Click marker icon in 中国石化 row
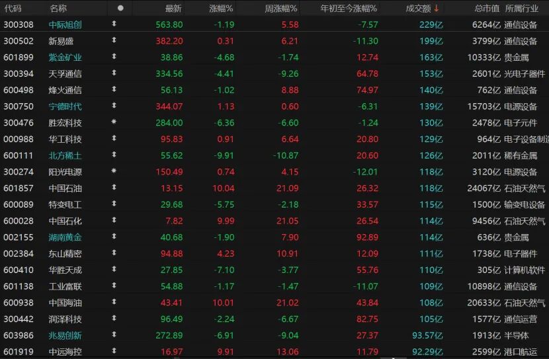Viewport: 549px width, 359px height. [114, 220]
